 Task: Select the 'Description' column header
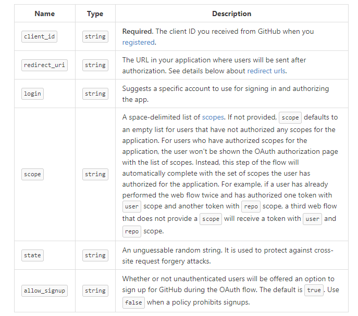pyautogui.click(x=232, y=14)
